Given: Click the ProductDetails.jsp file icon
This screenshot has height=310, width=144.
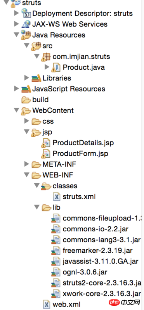Looking at the screenshot, I should click(46, 143).
